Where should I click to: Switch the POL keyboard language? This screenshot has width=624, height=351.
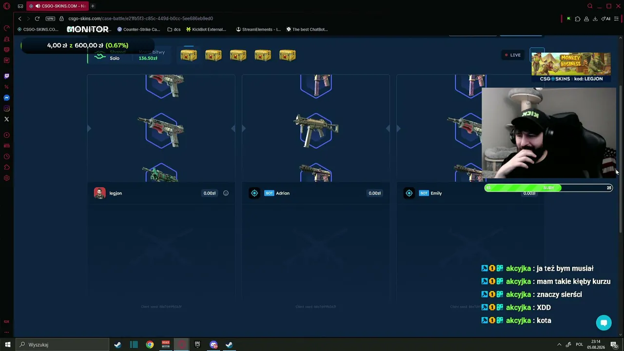click(579, 345)
